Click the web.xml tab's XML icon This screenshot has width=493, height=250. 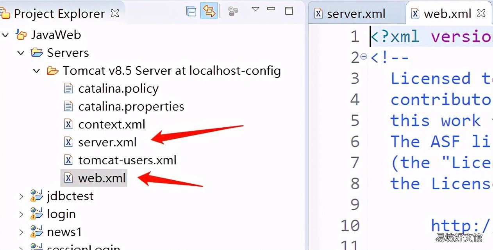click(x=416, y=13)
